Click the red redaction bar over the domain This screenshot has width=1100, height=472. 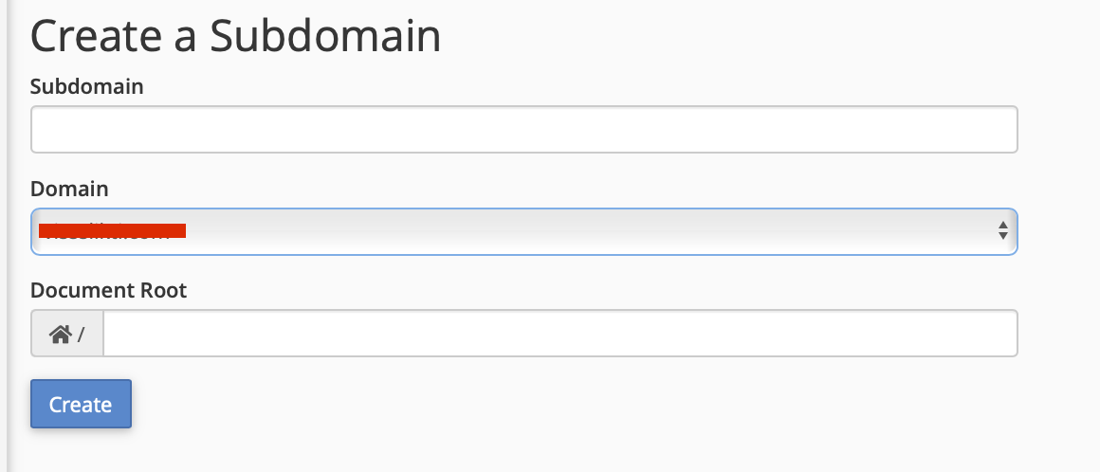(x=112, y=230)
